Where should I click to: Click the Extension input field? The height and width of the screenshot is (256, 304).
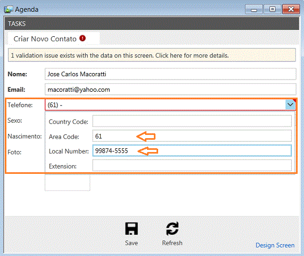pos(192,165)
